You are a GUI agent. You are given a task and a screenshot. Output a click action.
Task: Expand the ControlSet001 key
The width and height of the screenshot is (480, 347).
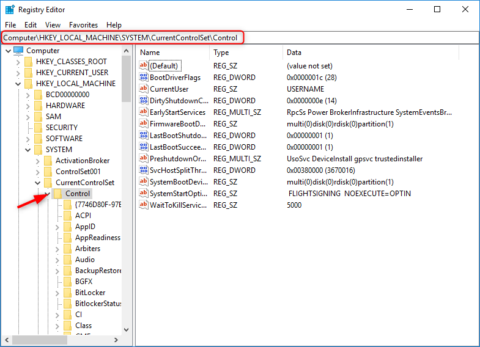coord(37,172)
